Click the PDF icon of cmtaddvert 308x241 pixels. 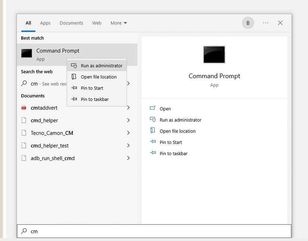(x=24, y=108)
